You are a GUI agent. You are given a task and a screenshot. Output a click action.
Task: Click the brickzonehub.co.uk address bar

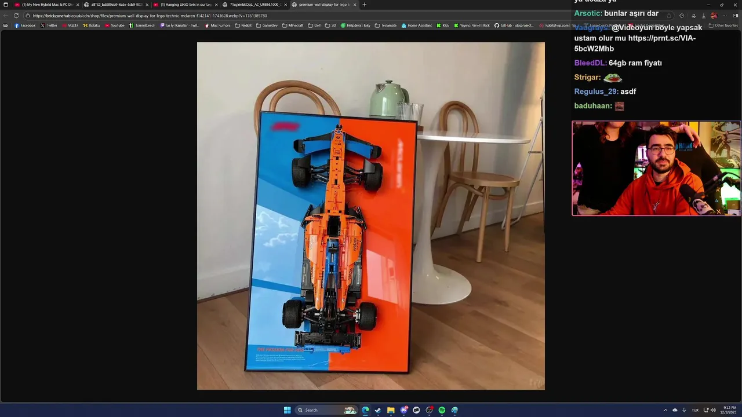[348, 16]
